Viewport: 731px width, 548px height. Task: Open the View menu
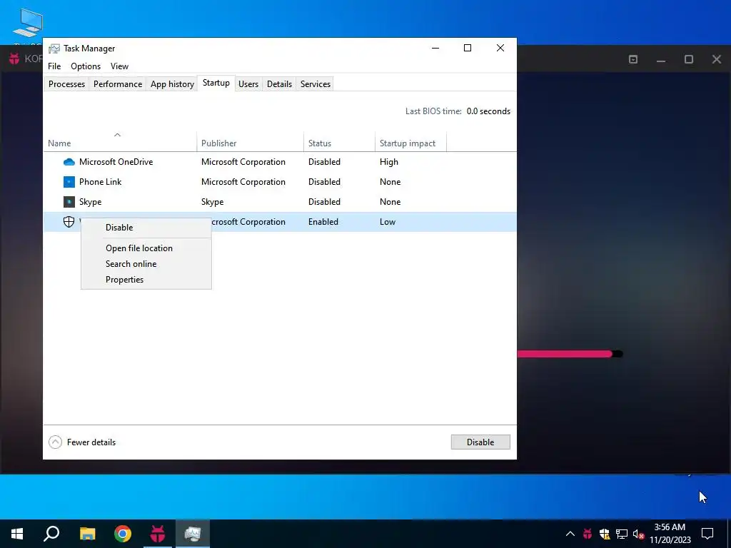[119, 66]
